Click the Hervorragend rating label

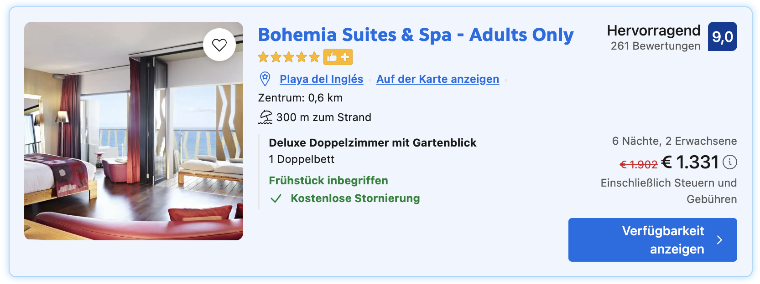pos(653,30)
